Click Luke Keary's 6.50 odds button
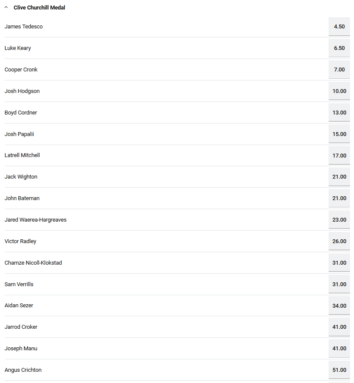Image resolution: width=354 pixels, height=383 pixels. [x=339, y=48]
